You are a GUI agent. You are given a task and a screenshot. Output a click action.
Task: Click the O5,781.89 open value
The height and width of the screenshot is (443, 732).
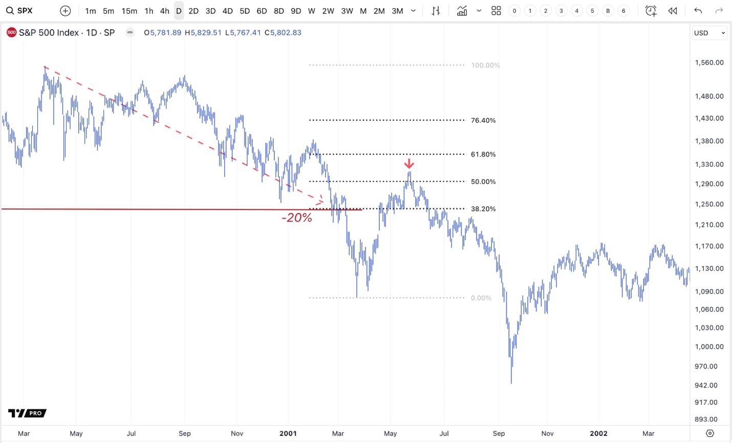pyautogui.click(x=163, y=32)
